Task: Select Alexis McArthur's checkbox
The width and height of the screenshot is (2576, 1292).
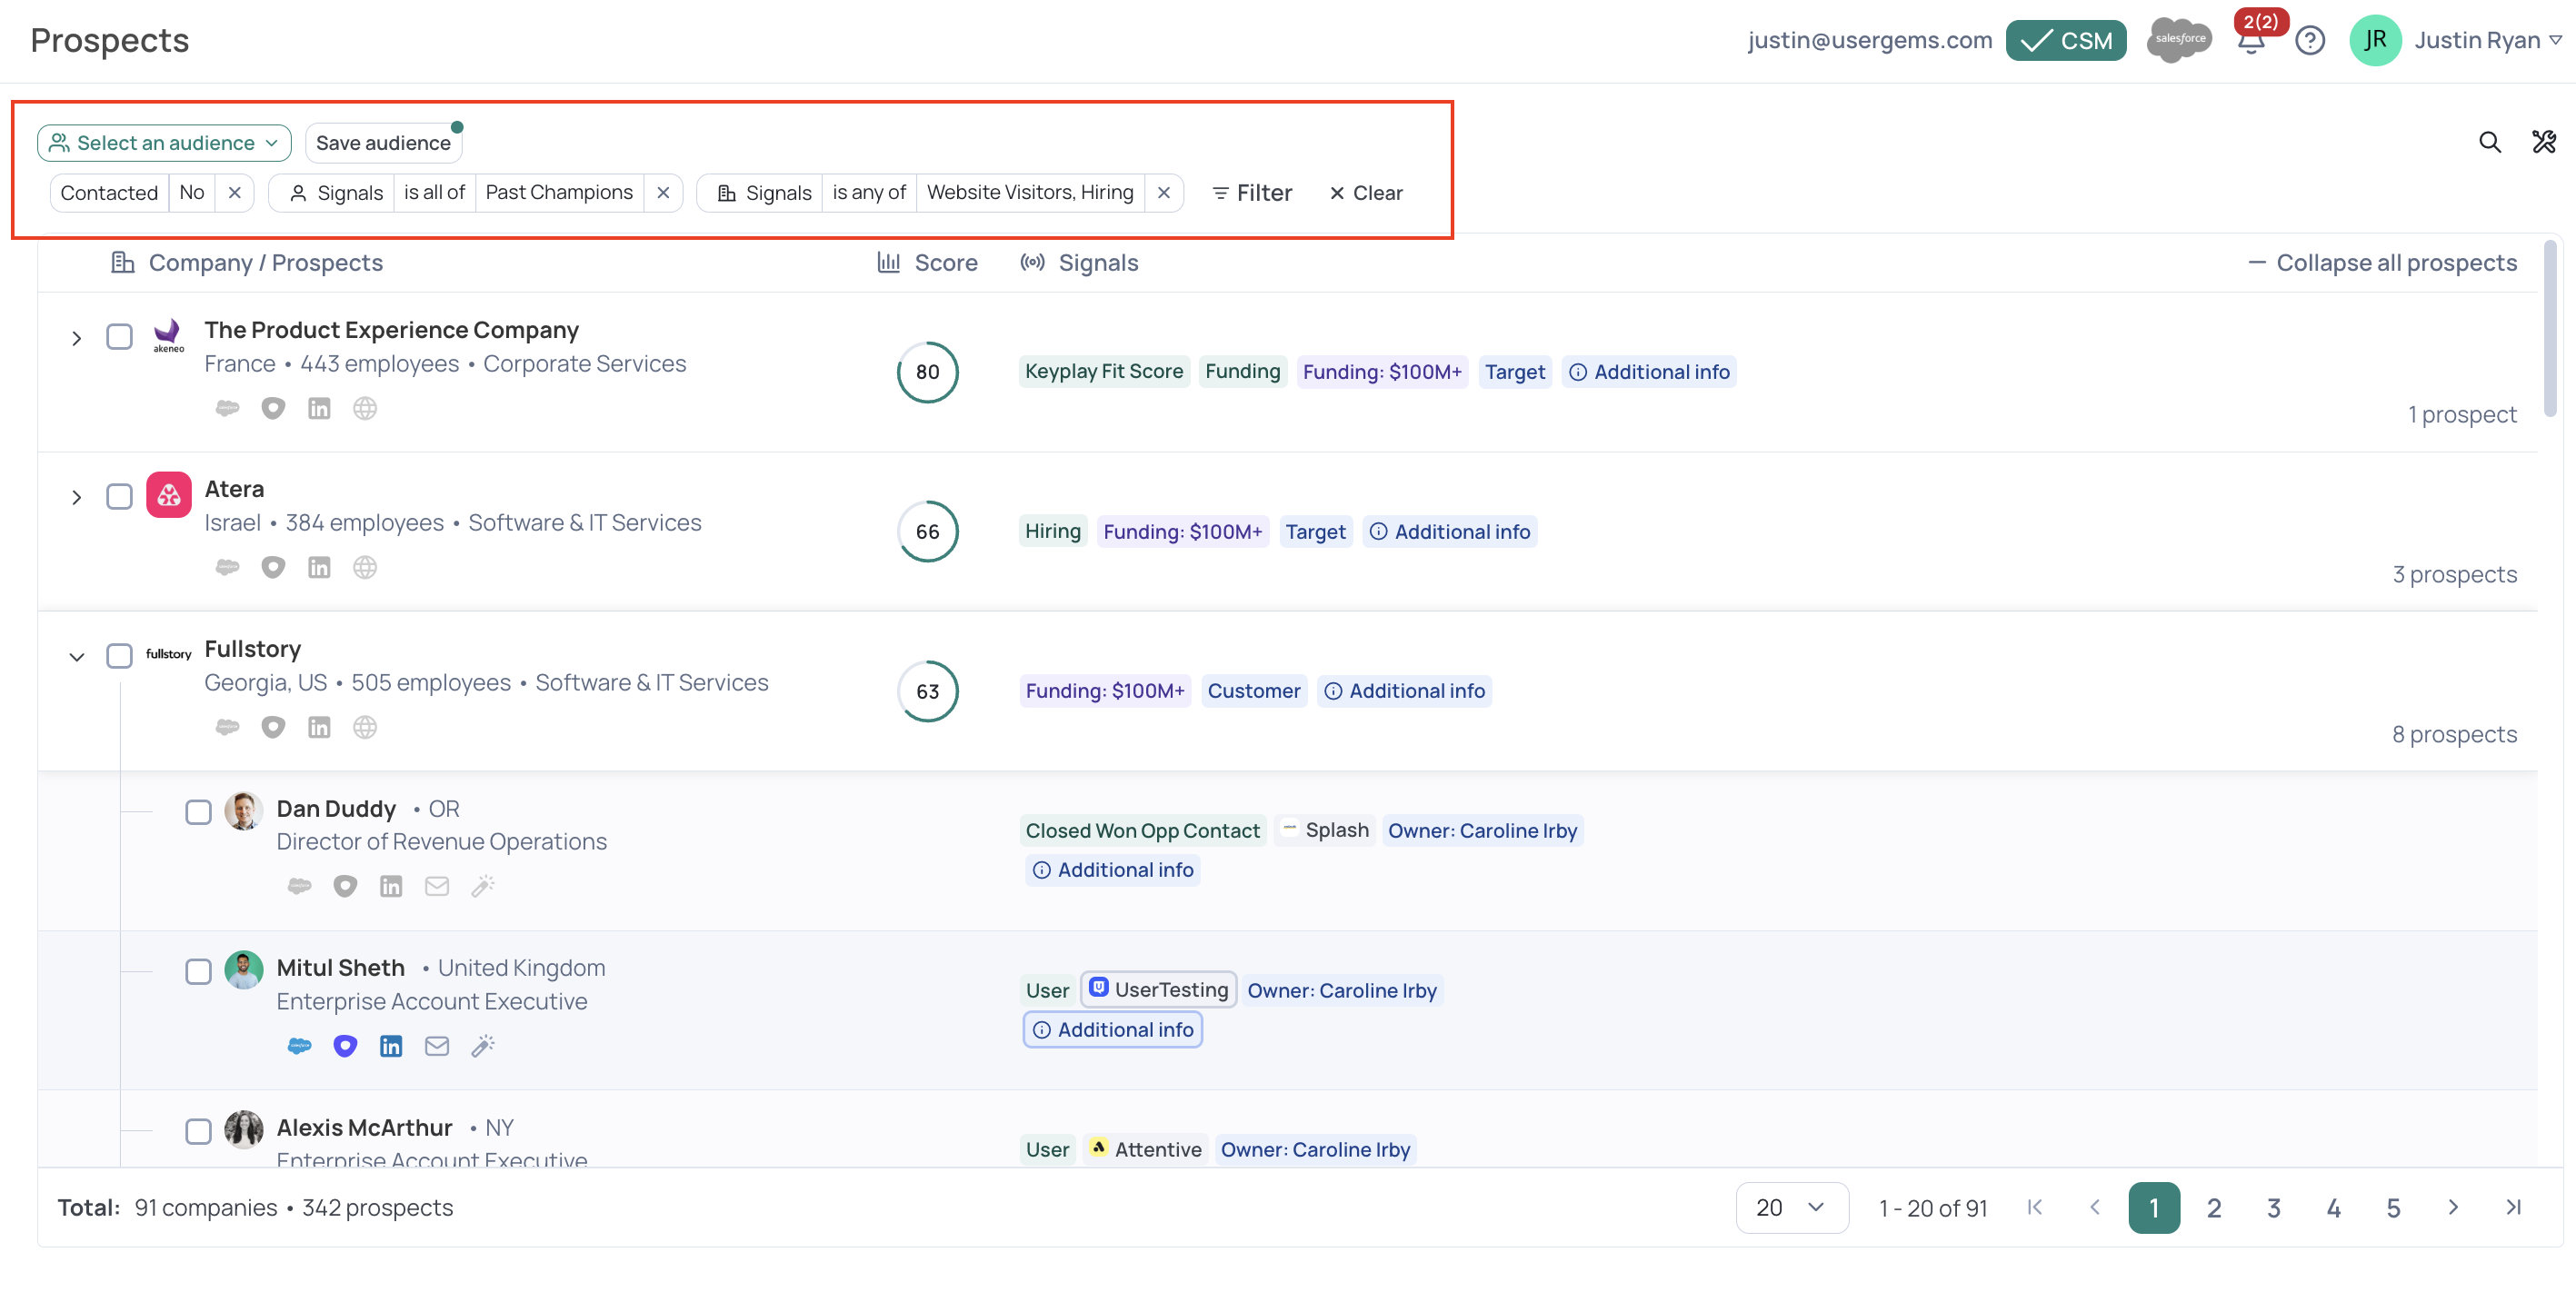Action: coord(198,1130)
